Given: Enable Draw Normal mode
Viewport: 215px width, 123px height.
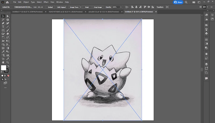Looking at the screenshot, I should click(x=2, y=79).
